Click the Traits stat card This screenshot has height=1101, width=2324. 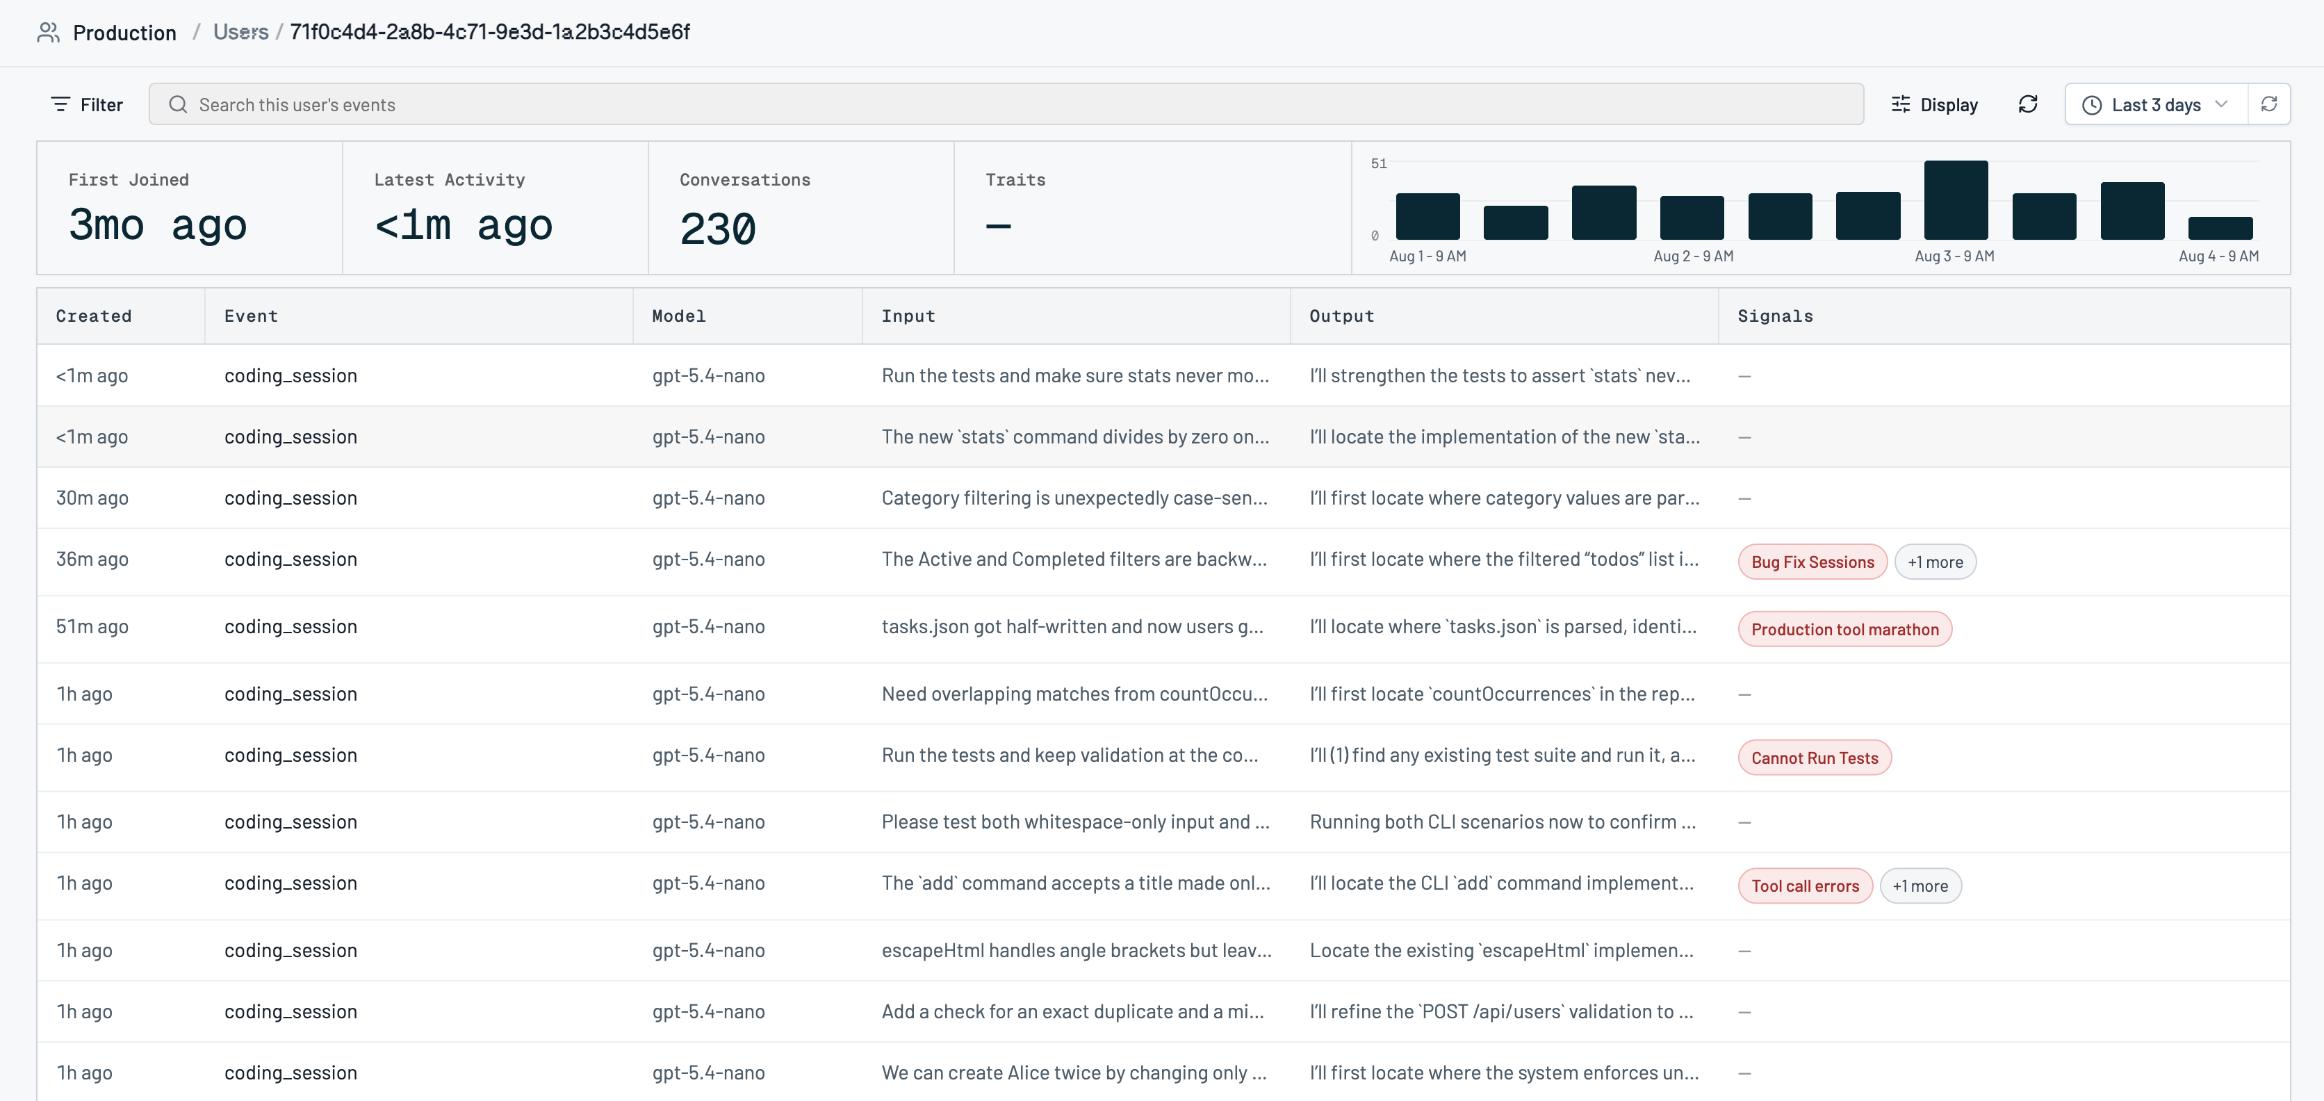1153,208
